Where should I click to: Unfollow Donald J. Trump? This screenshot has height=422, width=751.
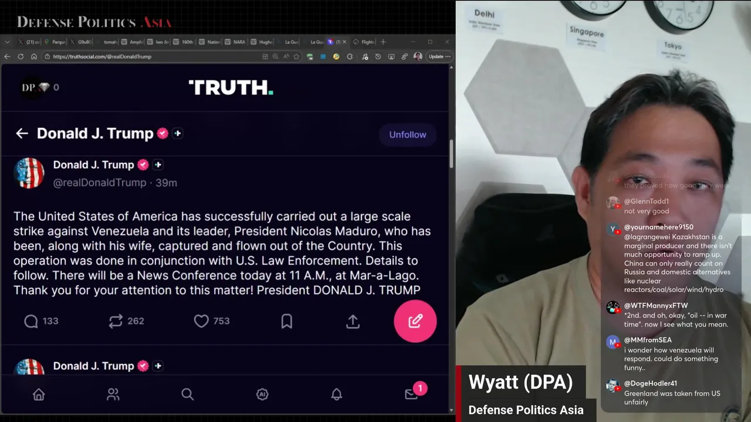pos(408,134)
